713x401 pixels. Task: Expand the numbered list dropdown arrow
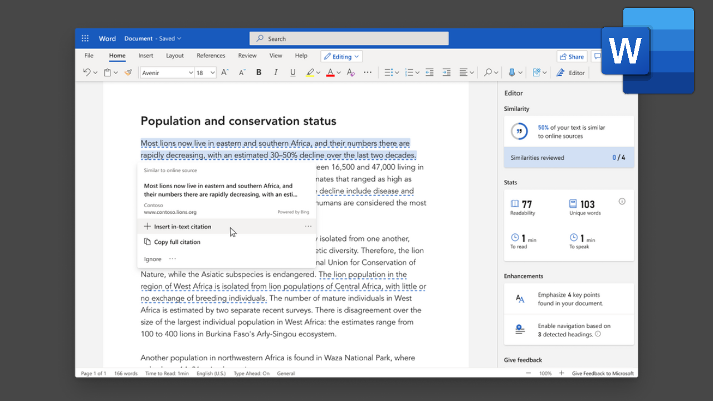click(x=417, y=73)
